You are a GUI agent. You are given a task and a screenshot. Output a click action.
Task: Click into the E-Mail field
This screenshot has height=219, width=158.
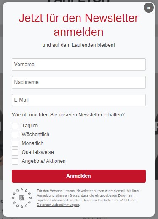[x=79, y=100]
